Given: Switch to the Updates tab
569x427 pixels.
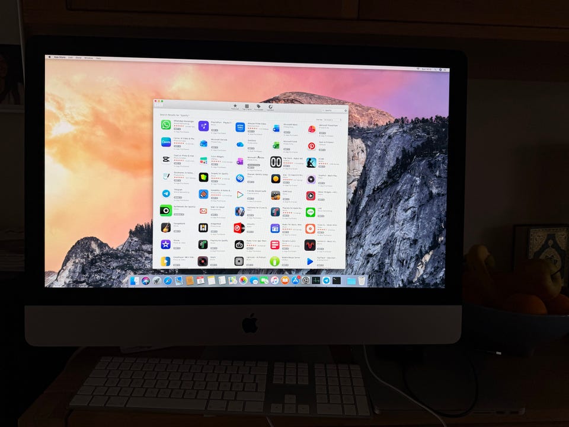Looking at the screenshot, I should [x=270, y=108].
